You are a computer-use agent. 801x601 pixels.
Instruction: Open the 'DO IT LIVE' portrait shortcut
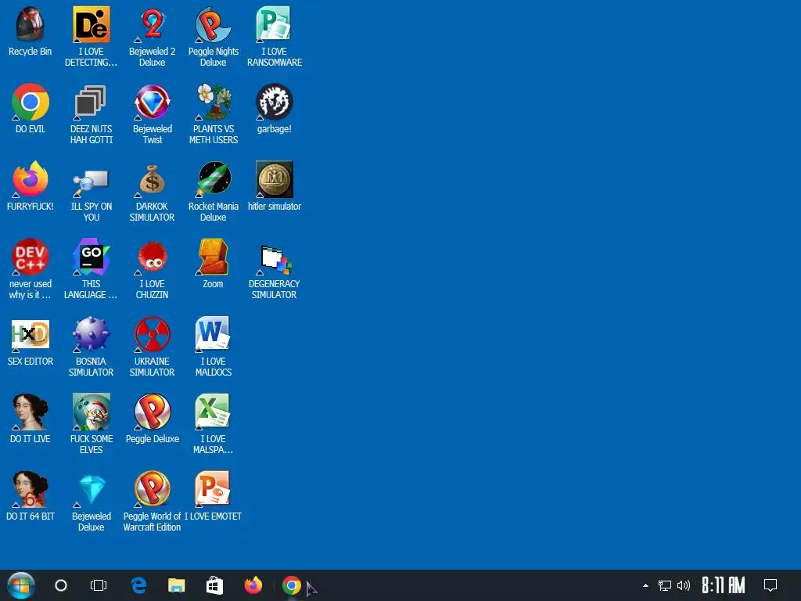[x=31, y=412]
